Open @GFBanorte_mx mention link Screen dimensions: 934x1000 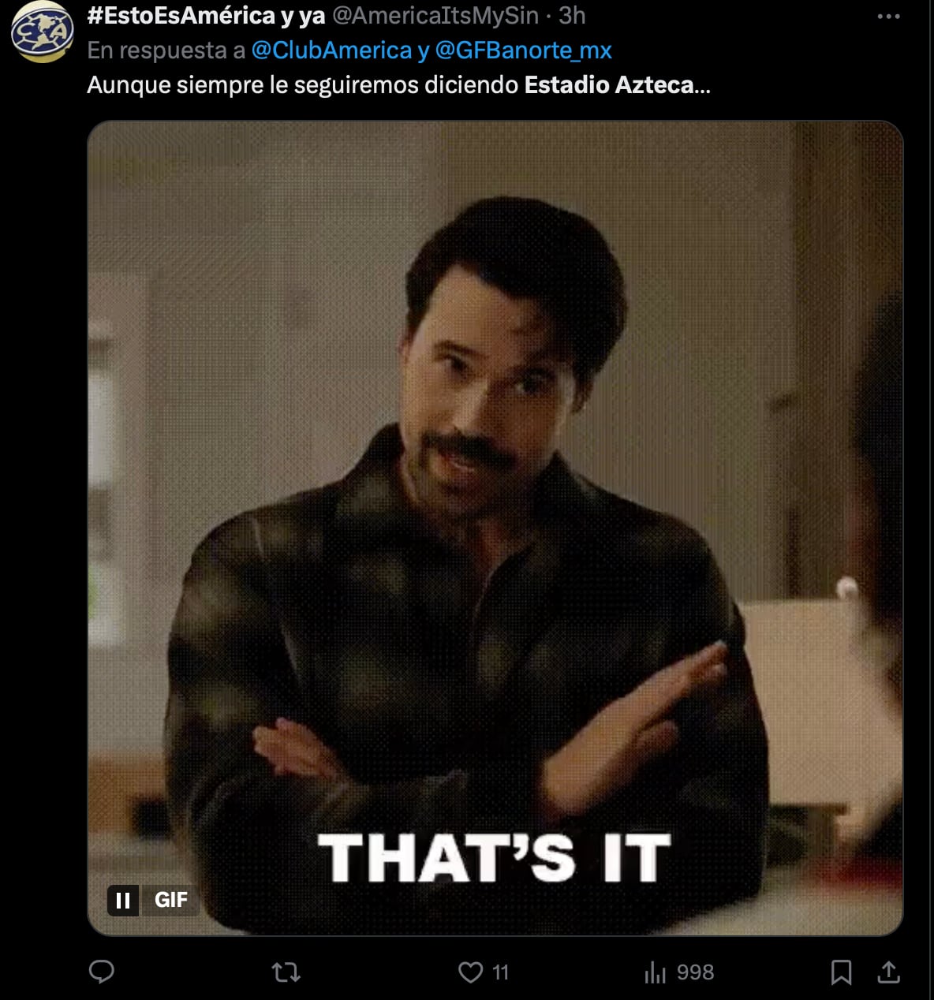coord(523,50)
